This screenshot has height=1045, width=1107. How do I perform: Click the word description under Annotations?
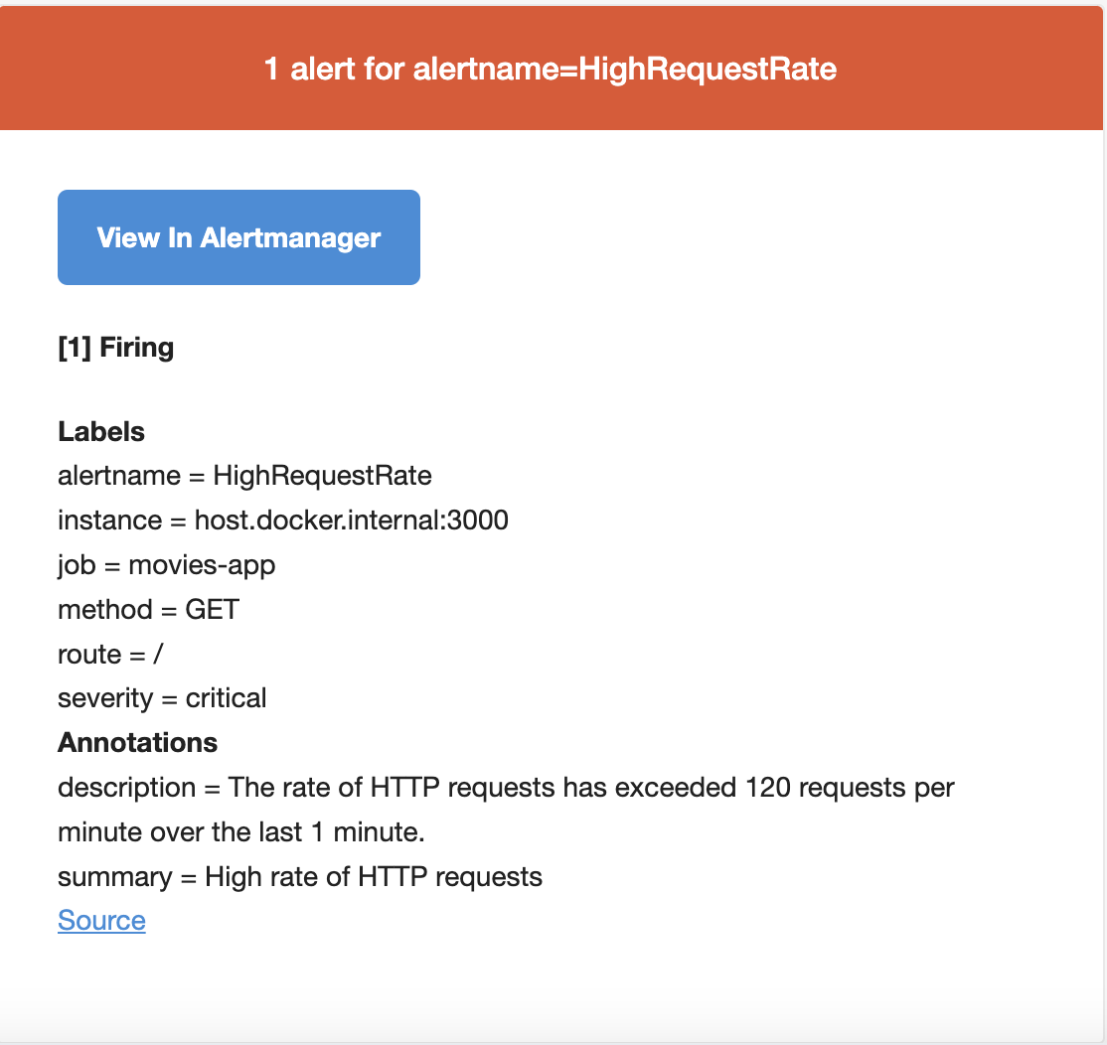pyautogui.click(x=127, y=788)
